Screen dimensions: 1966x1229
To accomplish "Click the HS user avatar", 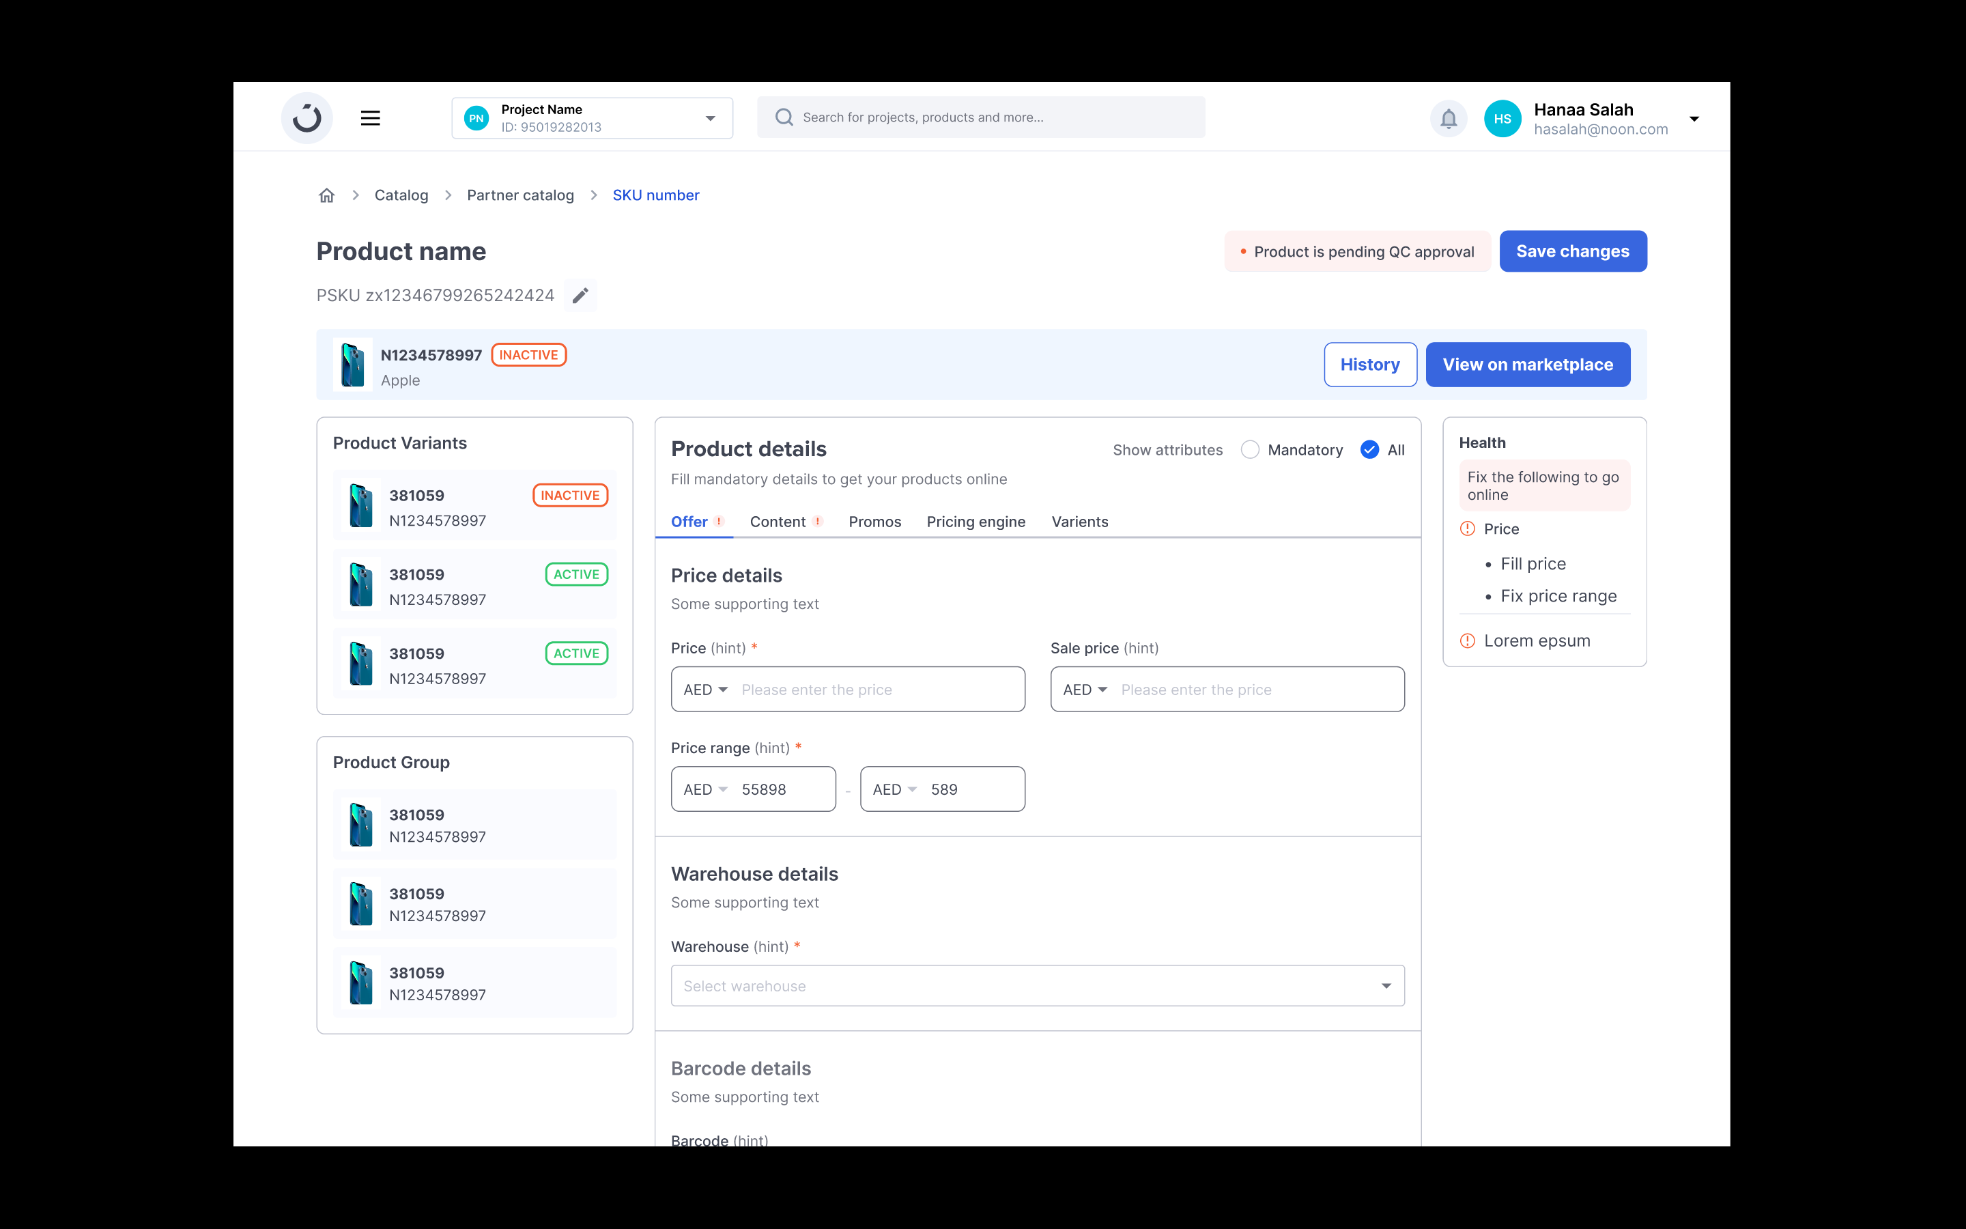I will pos(1502,118).
